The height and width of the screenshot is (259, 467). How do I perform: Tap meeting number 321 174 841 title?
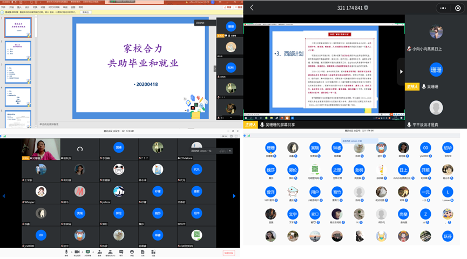tap(350, 8)
